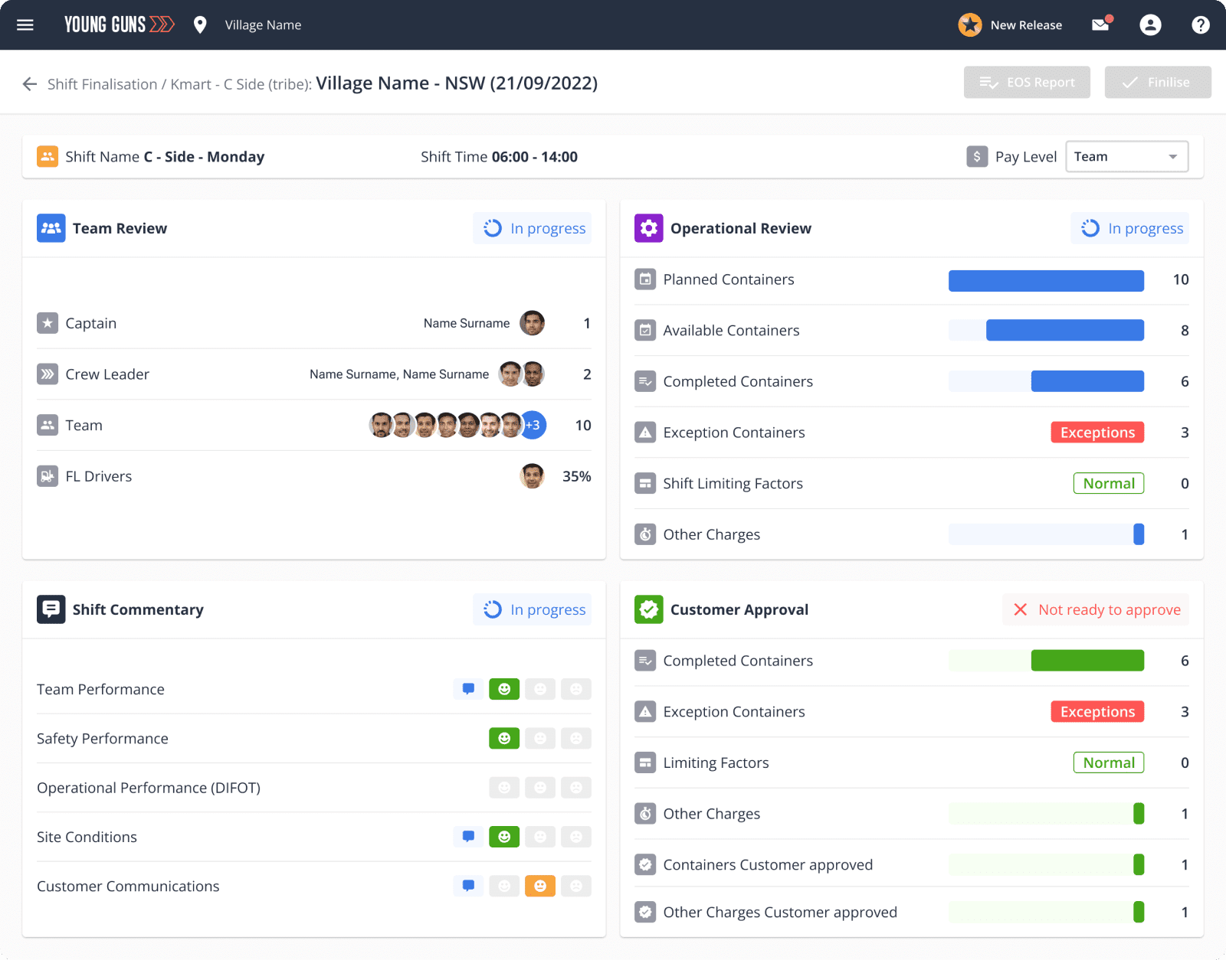Open Customer Communications comment bubble
Viewport: 1226px width, 960px height.
[x=468, y=886]
